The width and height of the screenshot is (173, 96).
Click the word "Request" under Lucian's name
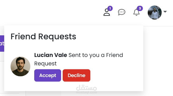click(46, 64)
